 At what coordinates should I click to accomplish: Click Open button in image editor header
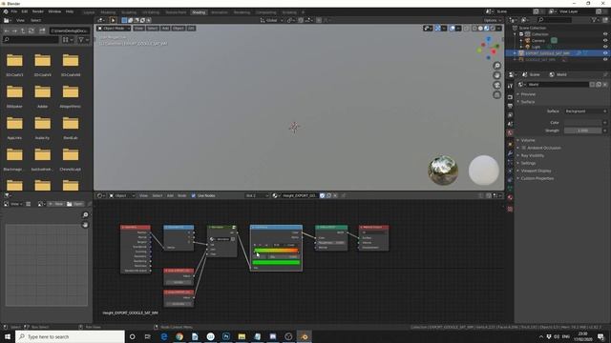(x=75, y=204)
